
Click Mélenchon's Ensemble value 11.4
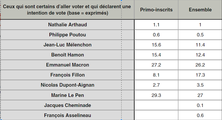[200, 45]
